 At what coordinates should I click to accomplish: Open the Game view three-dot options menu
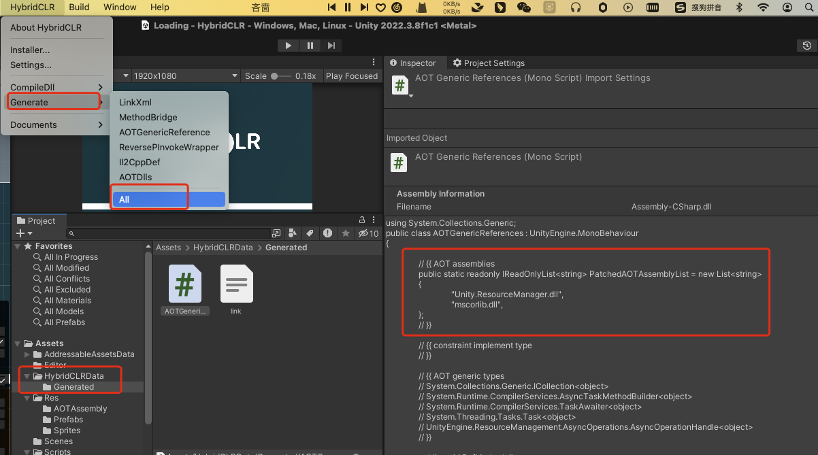click(374, 62)
